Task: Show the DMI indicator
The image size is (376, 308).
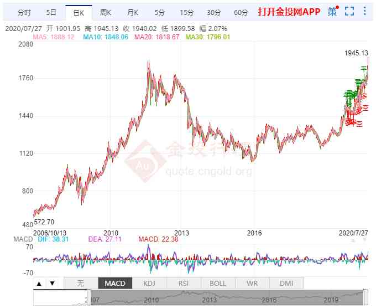Action: (286, 284)
